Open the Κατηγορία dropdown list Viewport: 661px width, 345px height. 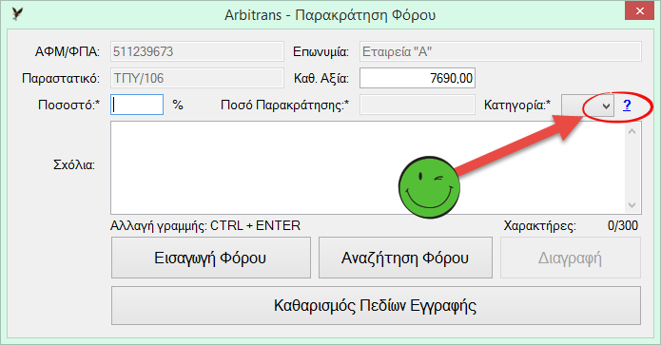pos(587,105)
